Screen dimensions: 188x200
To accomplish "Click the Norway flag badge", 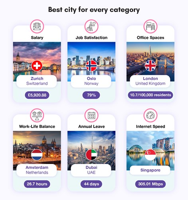I will click(91, 66).
